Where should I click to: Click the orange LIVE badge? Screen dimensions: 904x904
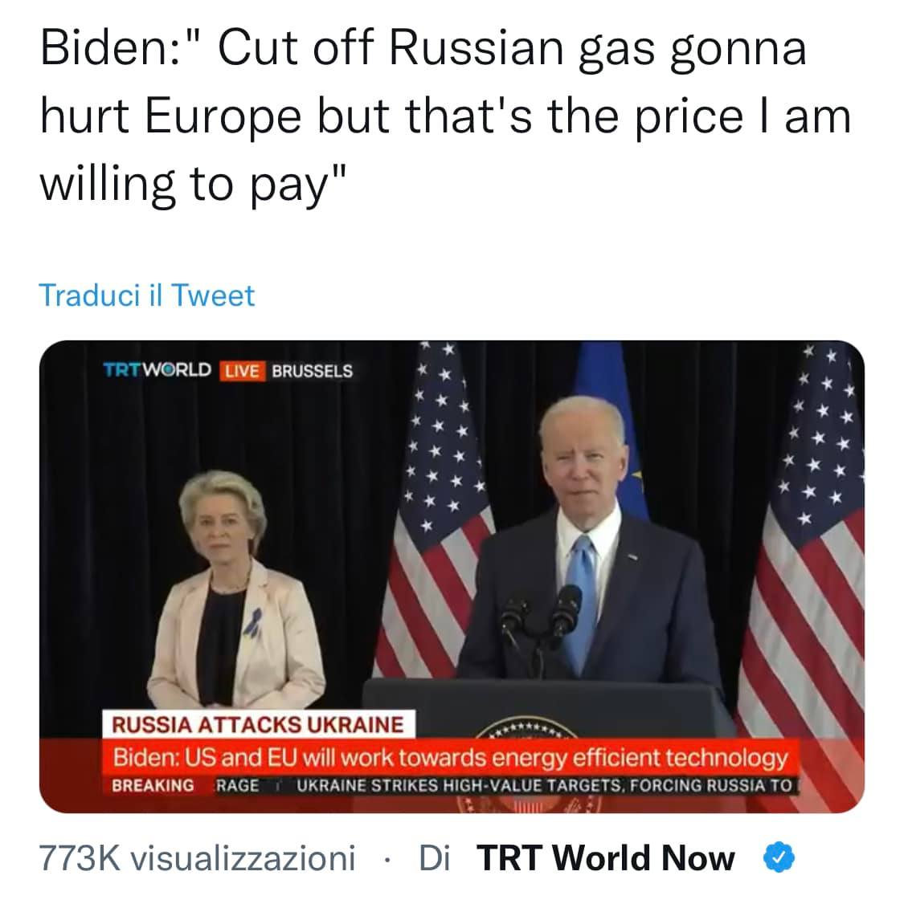(242, 371)
